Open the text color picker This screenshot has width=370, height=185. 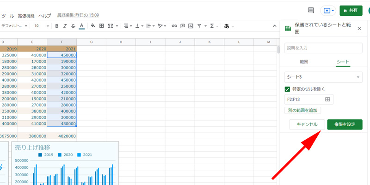(82, 26)
